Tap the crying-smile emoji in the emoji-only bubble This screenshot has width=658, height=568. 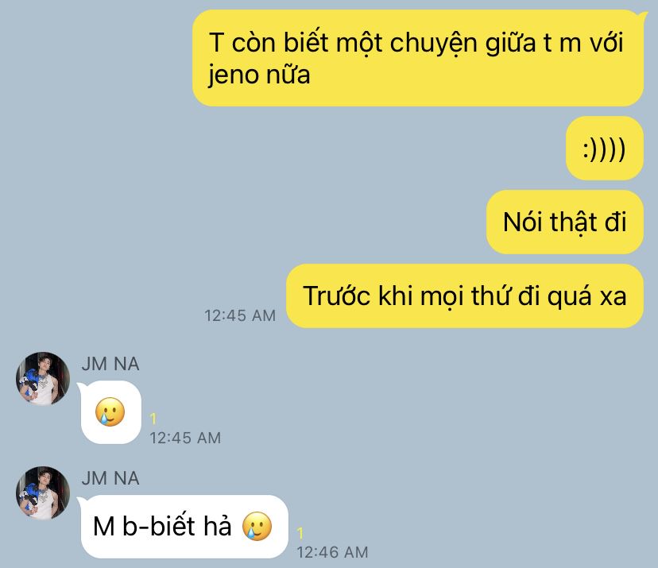110,412
